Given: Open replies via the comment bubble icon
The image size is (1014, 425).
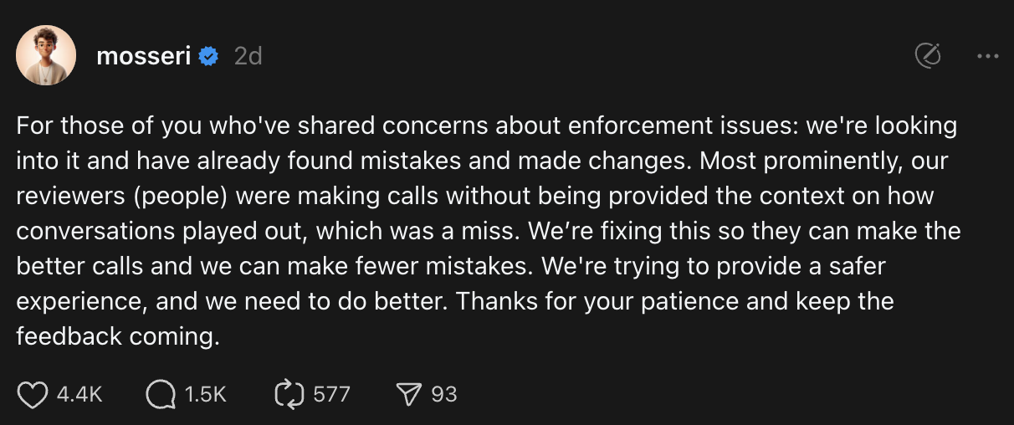Looking at the screenshot, I should coord(160,395).
